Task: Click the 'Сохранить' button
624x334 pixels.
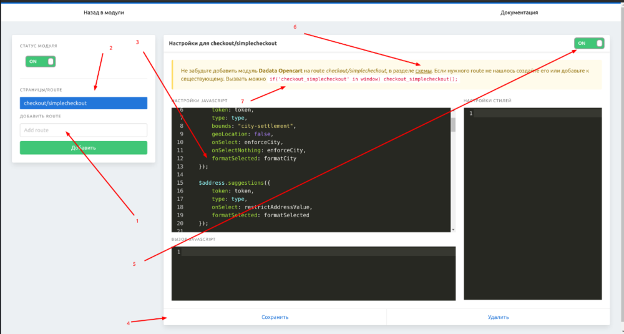Action: tap(275, 317)
